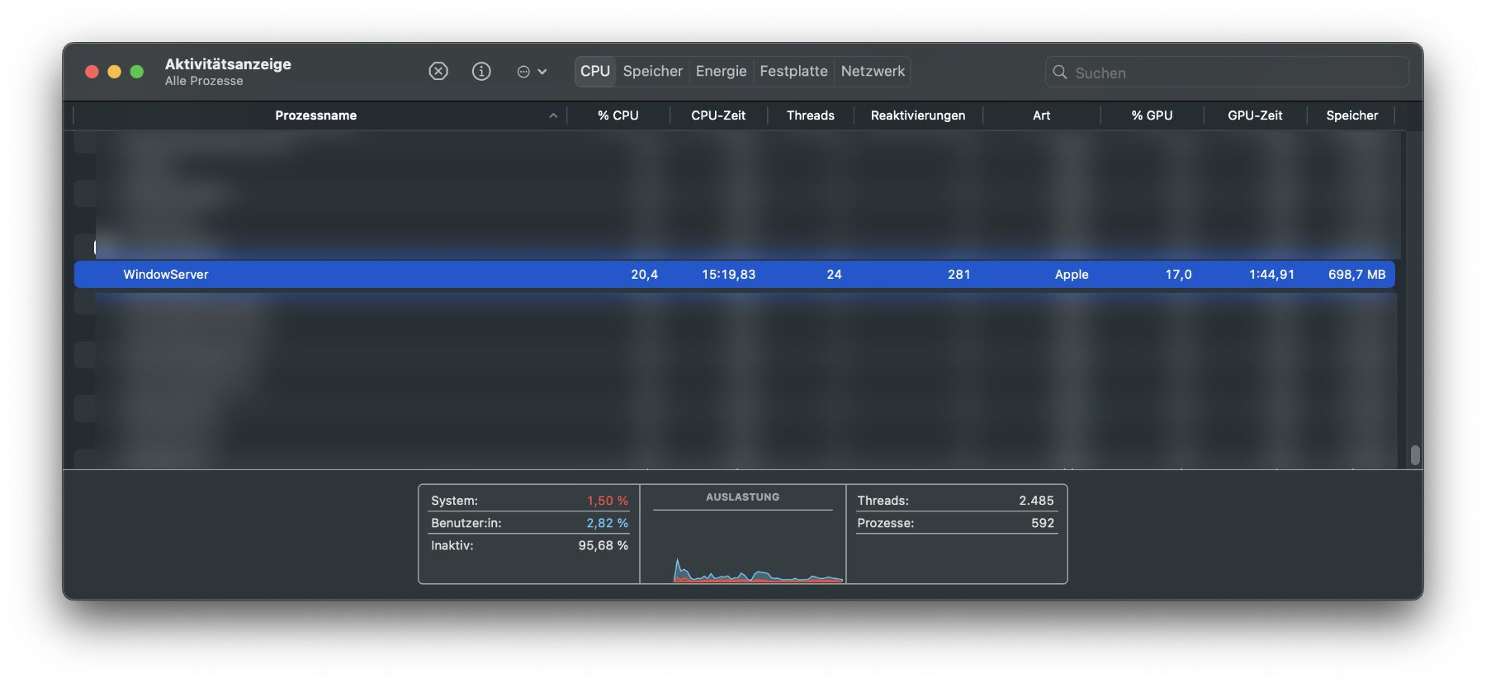The height and width of the screenshot is (683, 1486).
Task: Switch to the Energie tab
Action: [x=721, y=72]
